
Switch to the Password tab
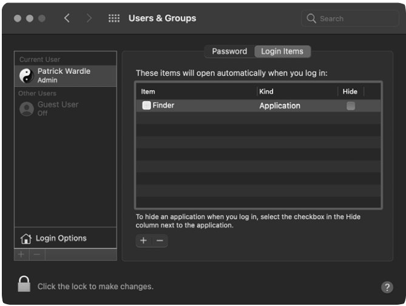[x=229, y=52]
